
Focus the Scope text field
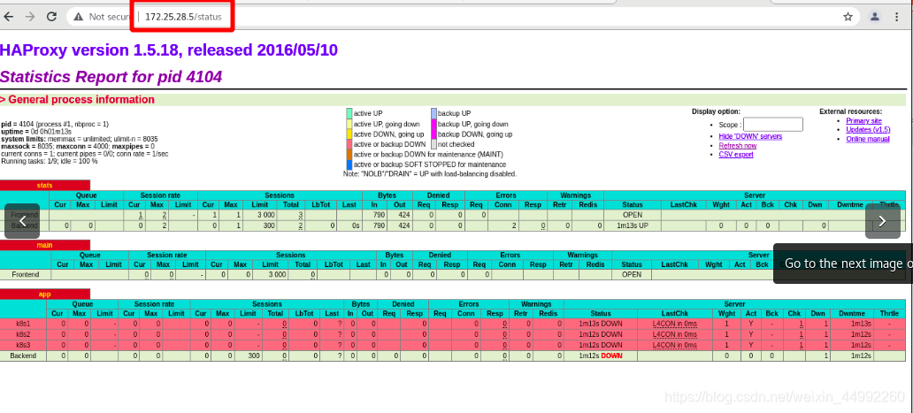(x=773, y=125)
